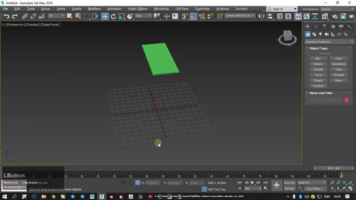Click the Cylinder object type button

[x=318, y=69]
